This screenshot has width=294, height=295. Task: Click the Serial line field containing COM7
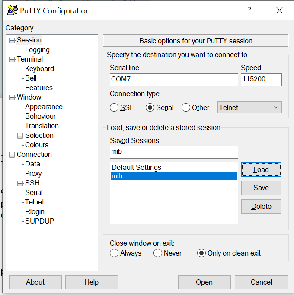[174, 80]
